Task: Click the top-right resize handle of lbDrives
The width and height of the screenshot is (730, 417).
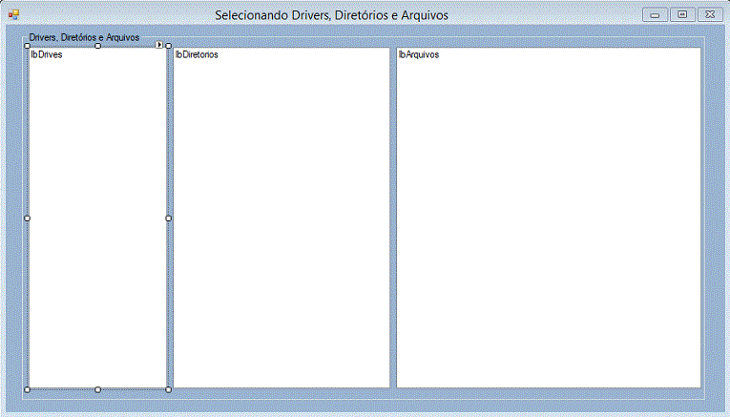Action: 169,46
